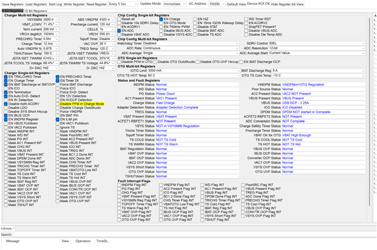Uncheck the EN ILIM pin checkbox

click(x=57, y=119)
